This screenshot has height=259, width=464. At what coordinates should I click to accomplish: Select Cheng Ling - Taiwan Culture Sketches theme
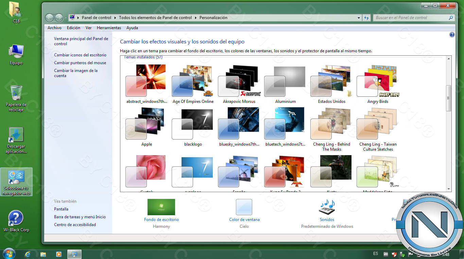[x=378, y=129]
